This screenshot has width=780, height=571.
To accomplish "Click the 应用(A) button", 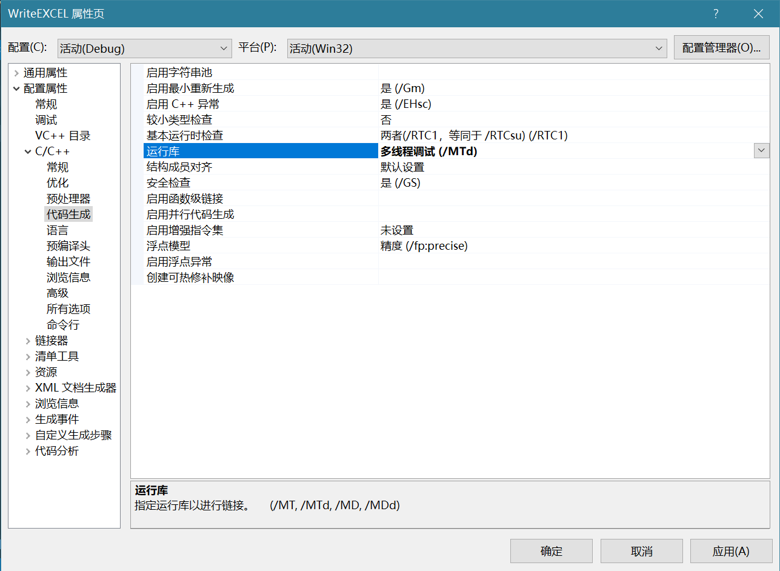I will click(731, 551).
